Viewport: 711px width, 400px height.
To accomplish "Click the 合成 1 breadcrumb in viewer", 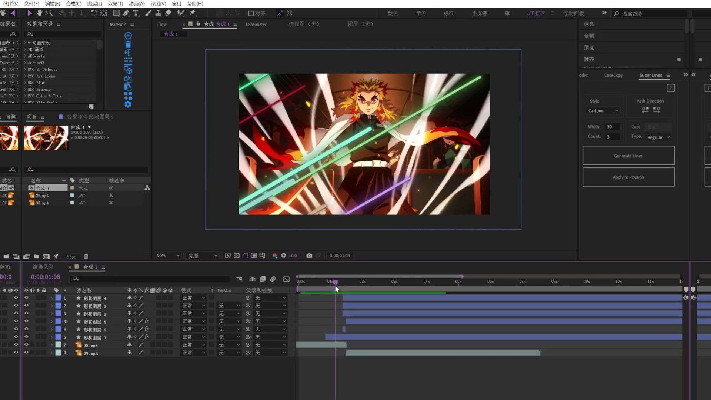I will pyautogui.click(x=171, y=34).
